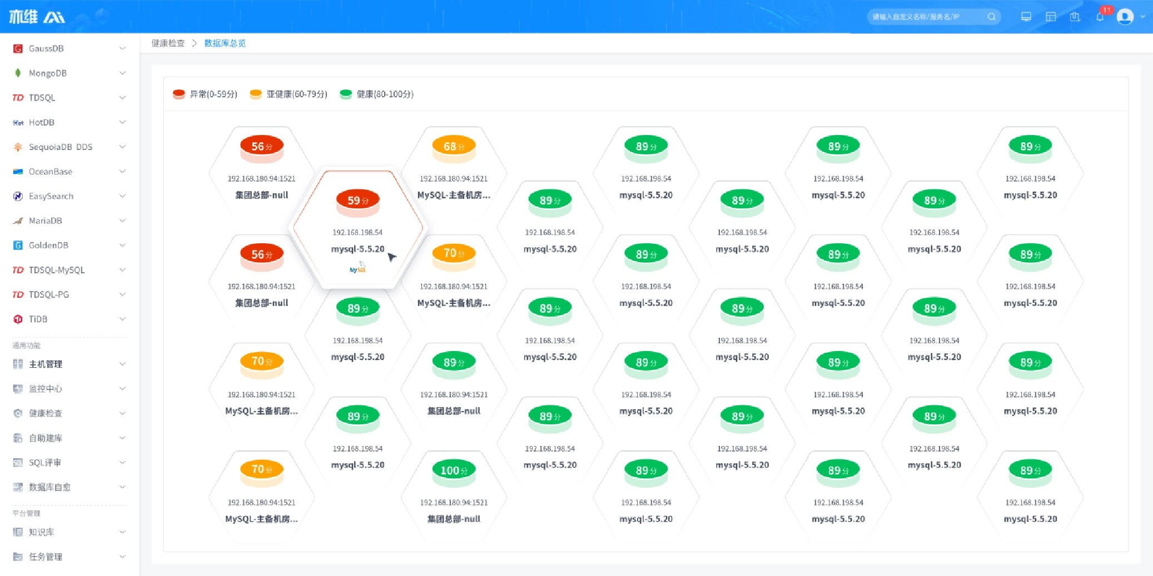Expand the SQL评审 chevron
This screenshot has width=1153, height=576.
coord(122,463)
